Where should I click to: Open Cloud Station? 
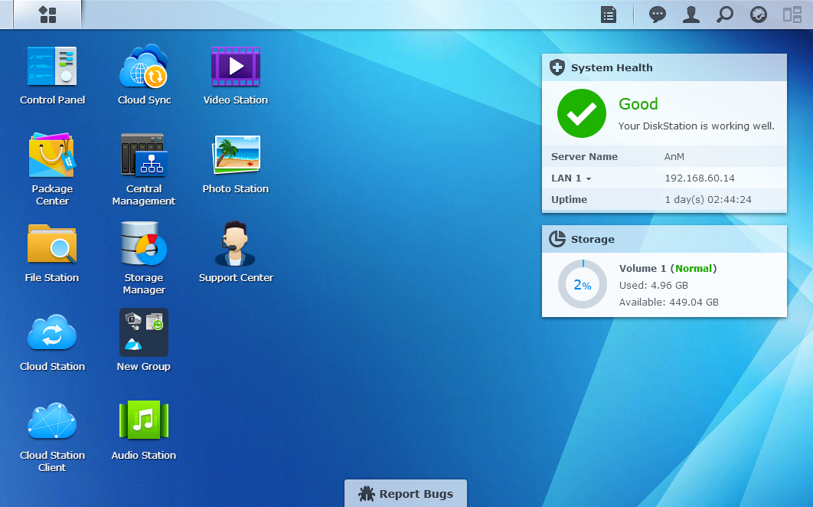tap(52, 333)
